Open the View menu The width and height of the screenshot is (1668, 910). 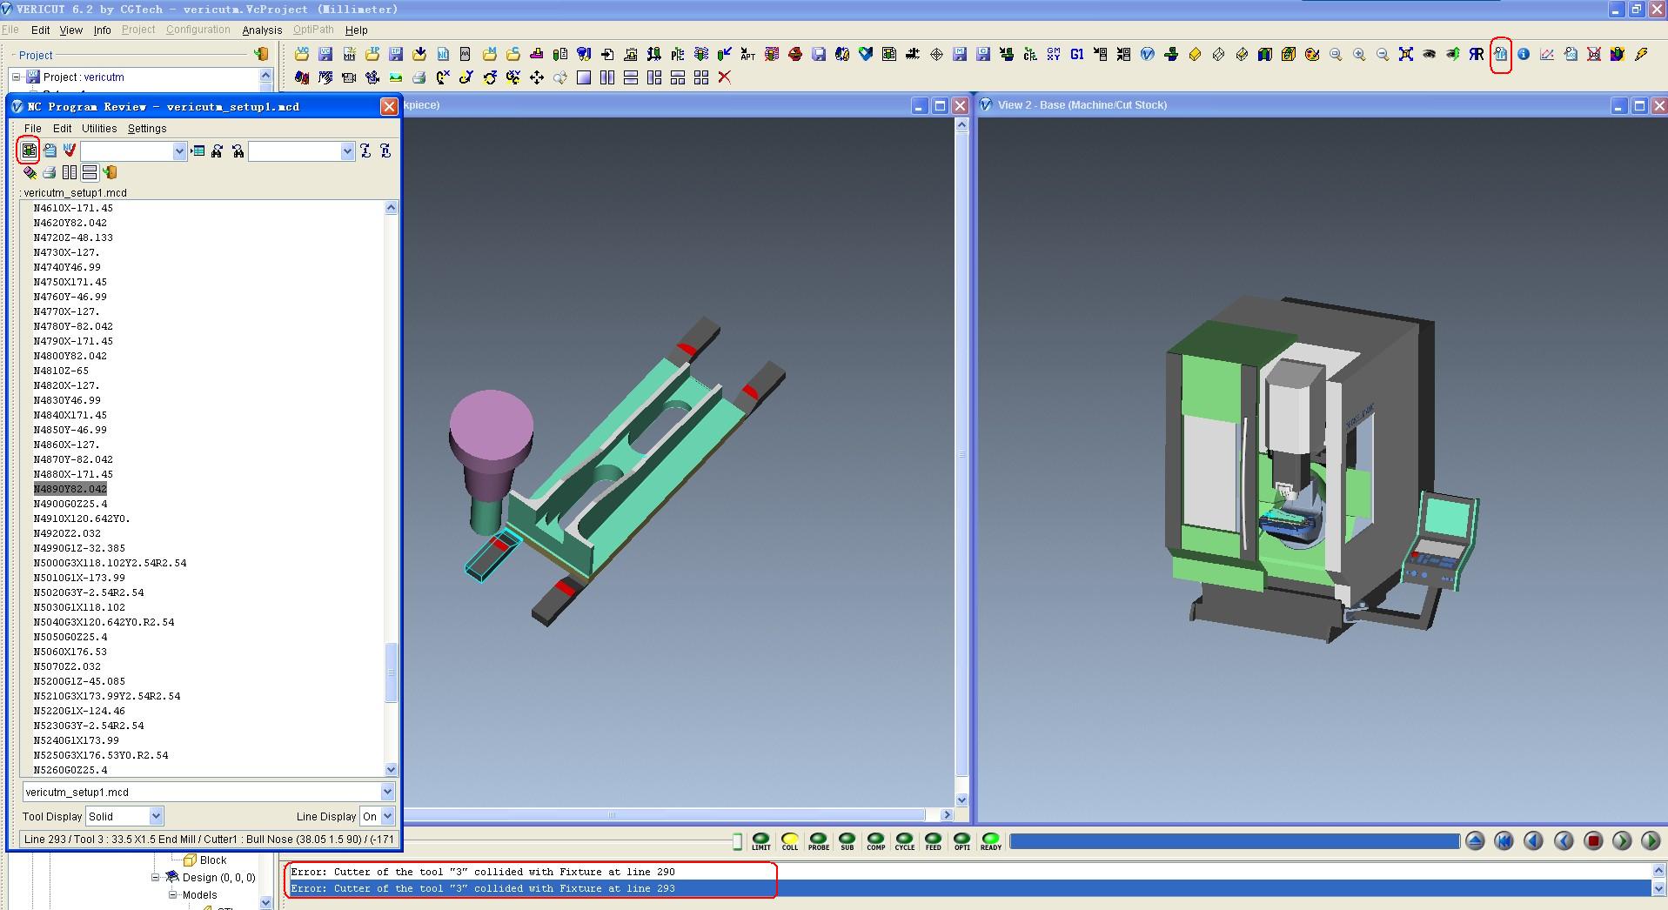(70, 30)
